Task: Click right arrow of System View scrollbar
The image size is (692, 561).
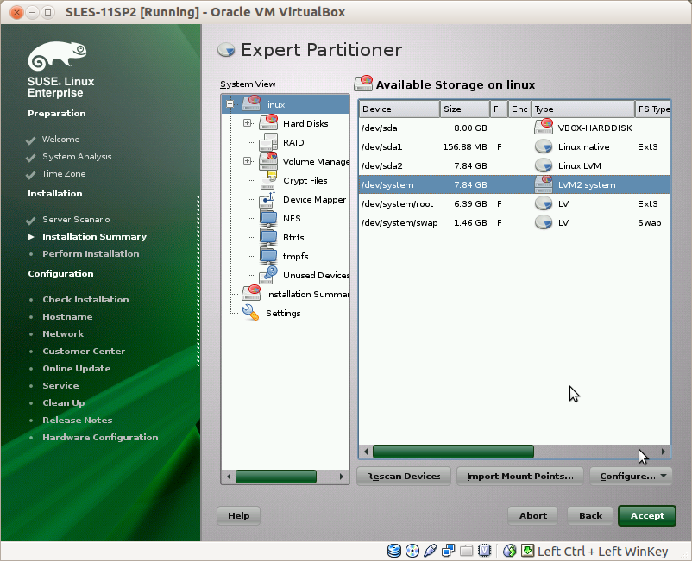Action: tap(341, 477)
